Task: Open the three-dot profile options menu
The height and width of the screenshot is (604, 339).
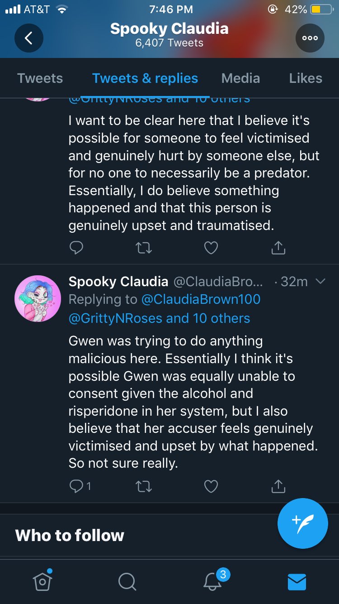Action: [x=310, y=38]
